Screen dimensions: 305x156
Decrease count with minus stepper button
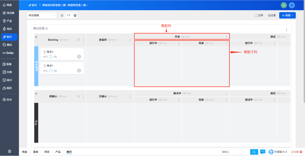tap(62, 16)
